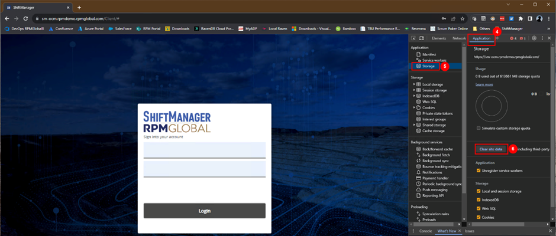The width and height of the screenshot is (556, 236).
Task: Expand Shared storage tree arrow
Action: [x=414, y=125]
